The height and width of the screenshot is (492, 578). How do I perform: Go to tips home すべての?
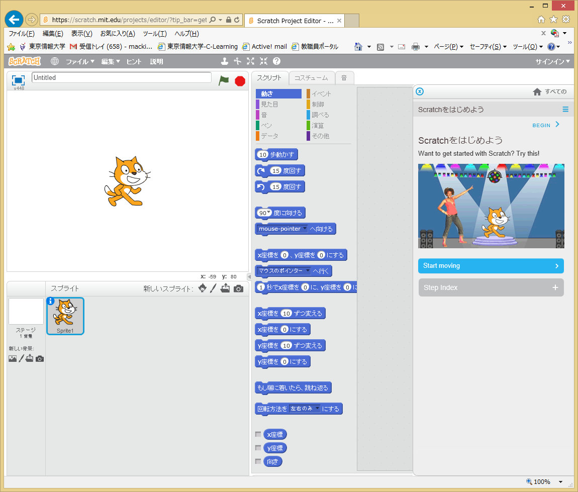pos(550,91)
